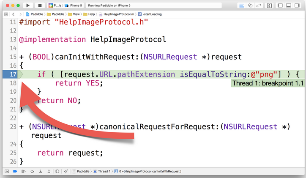Click the return request statement

[x=70, y=153]
